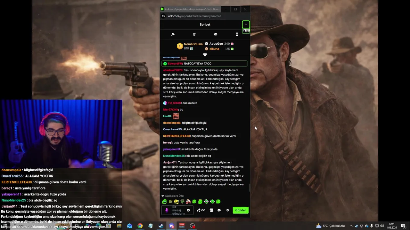This screenshot has width=410, height=230.
Task: Click username shadow73873 in chat
Action: pos(173,70)
